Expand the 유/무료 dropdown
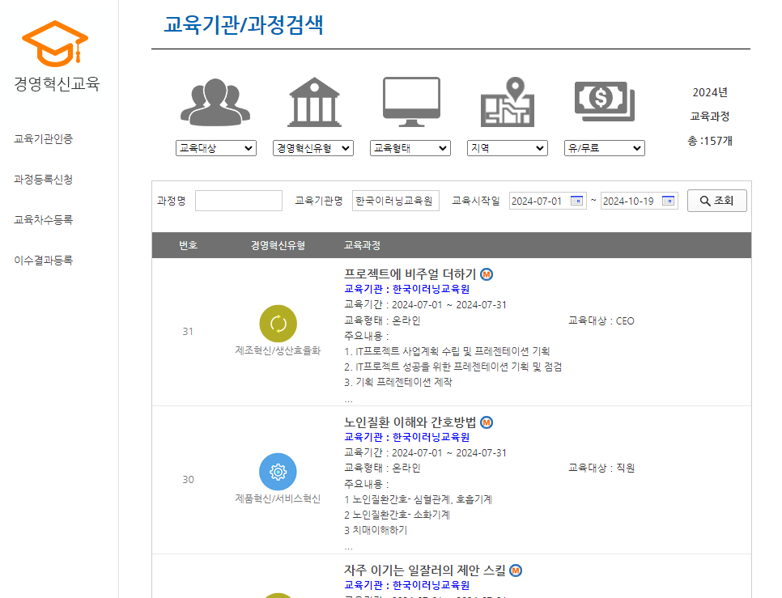Viewport: 782px width, 598px height. [605, 148]
